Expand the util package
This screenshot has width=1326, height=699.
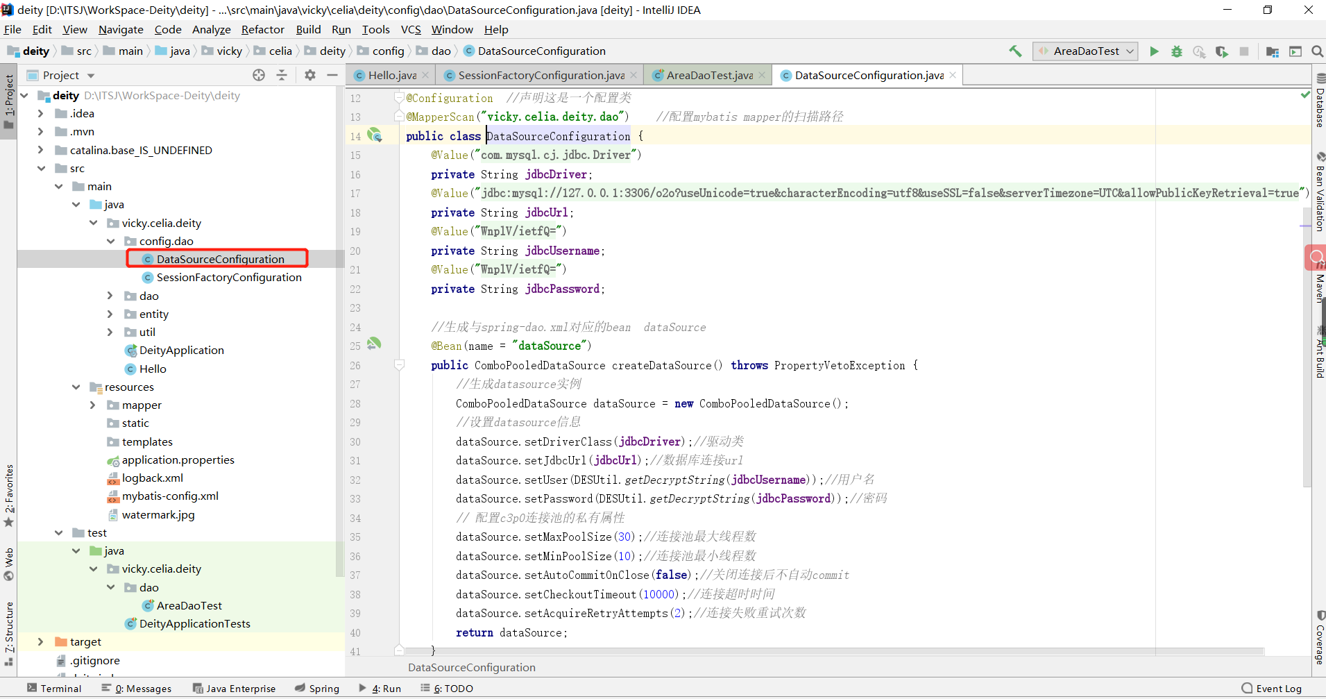[110, 332]
